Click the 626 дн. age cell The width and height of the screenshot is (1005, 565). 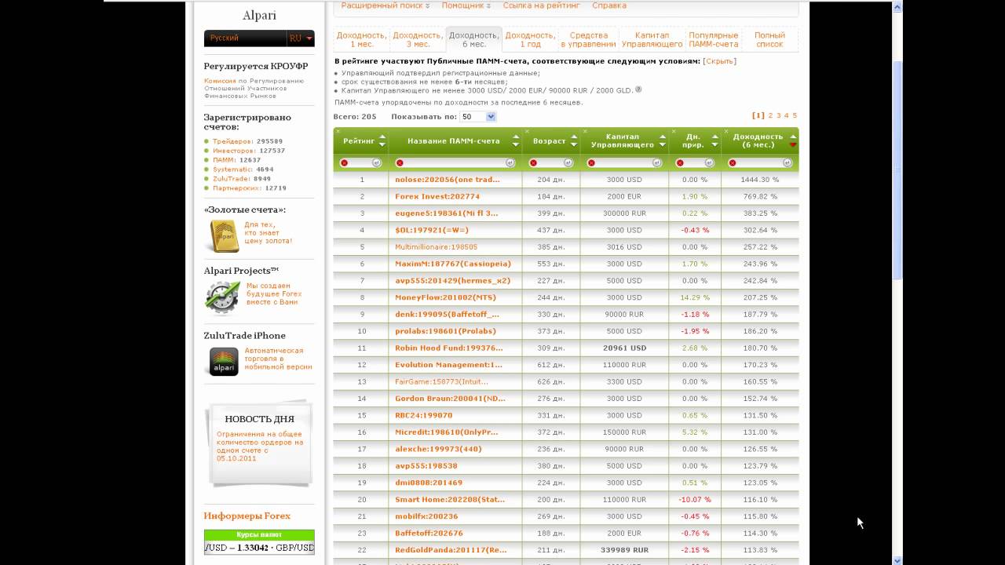click(550, 381)
